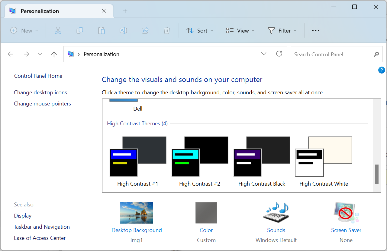
Task: Click the Desktop Background img1 thumbnail
Action: point(137,213)
